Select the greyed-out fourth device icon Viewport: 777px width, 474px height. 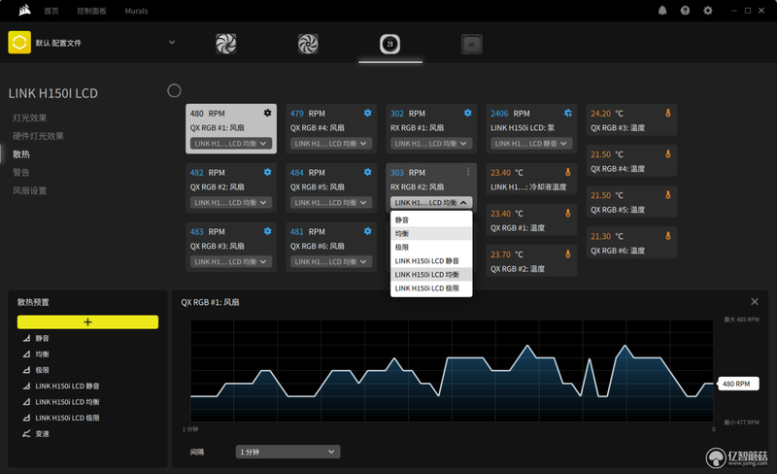(x=472, y=44)
